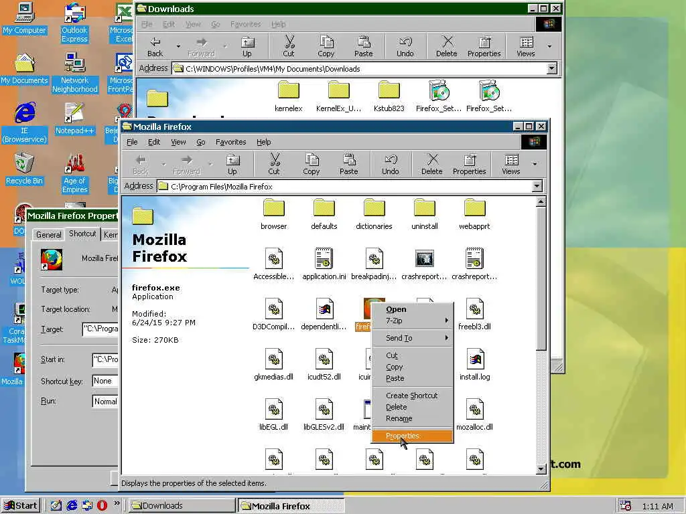Image resolution: width=686 pixels, height=514 pixels.
Task: Click Copy in the Downloads window toolbar
Action: pos(326,46)
